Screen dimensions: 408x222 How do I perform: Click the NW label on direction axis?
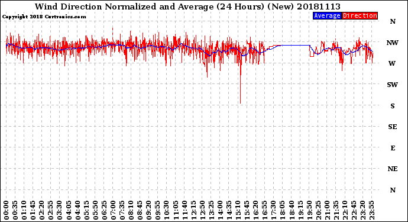pyautogui.click(x=393, y=43)
